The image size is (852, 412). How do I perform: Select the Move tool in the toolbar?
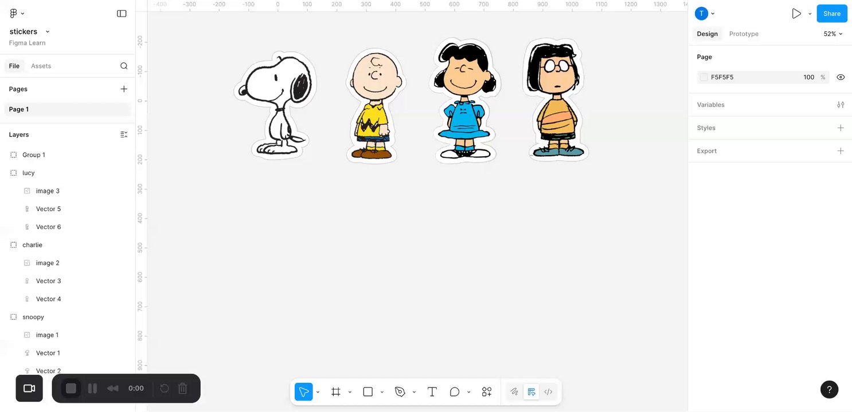click(x=304, y=392)
